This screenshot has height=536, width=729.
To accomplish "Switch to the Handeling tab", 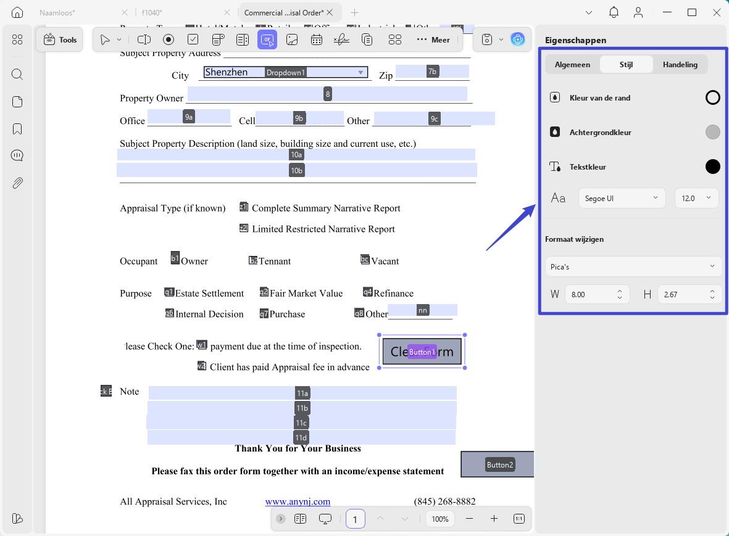I will click(x=680, y=65).
